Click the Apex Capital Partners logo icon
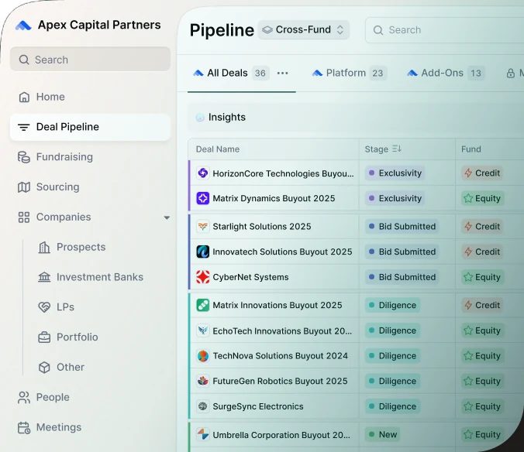Viewport: 524px width, 452px height. pyautogui.click(x=23, y=26)
